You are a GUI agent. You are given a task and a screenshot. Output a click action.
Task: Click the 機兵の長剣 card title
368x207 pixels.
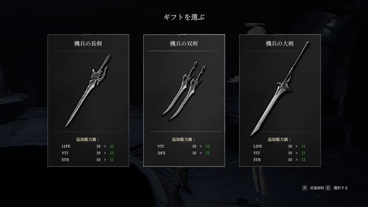88,44
